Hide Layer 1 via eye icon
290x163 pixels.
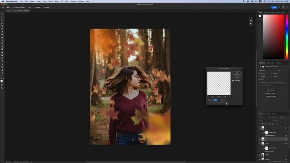click(260, 155)
